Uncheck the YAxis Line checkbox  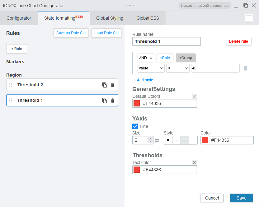coord(135,126)
